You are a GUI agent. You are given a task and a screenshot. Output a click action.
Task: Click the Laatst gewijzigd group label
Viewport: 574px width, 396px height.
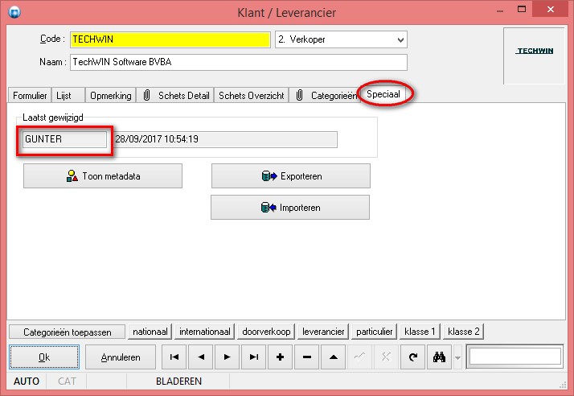(x=53, y=118)
